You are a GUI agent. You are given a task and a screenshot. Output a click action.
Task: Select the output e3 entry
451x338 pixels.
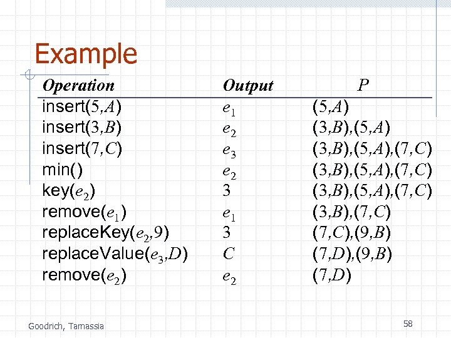230,150
